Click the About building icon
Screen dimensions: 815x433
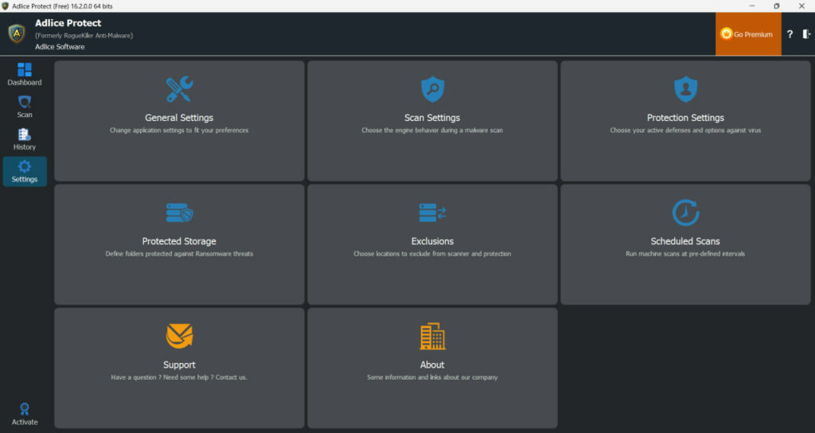coord(432,336)
